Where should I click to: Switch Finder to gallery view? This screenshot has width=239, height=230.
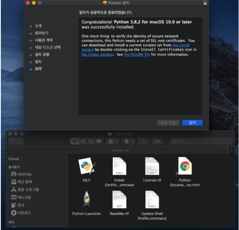click(99, 141)
